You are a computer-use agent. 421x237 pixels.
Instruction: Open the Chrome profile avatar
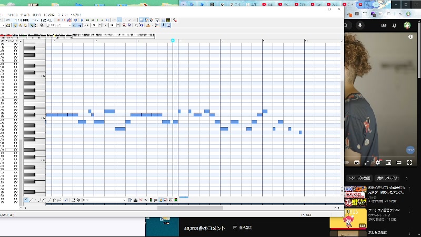(408, 14)
